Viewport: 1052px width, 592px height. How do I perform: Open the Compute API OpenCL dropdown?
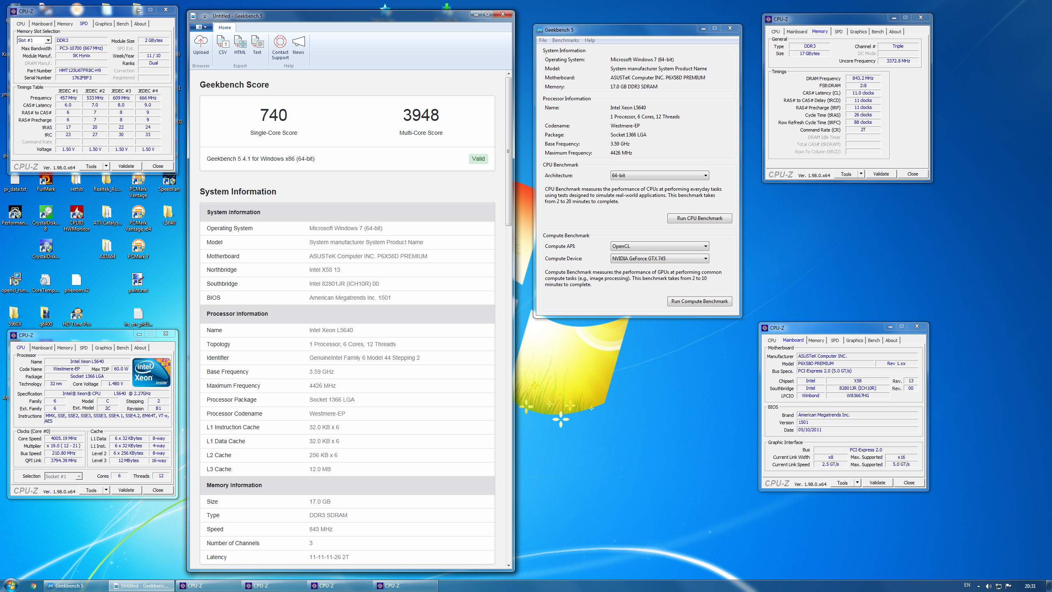click(660, 246)
